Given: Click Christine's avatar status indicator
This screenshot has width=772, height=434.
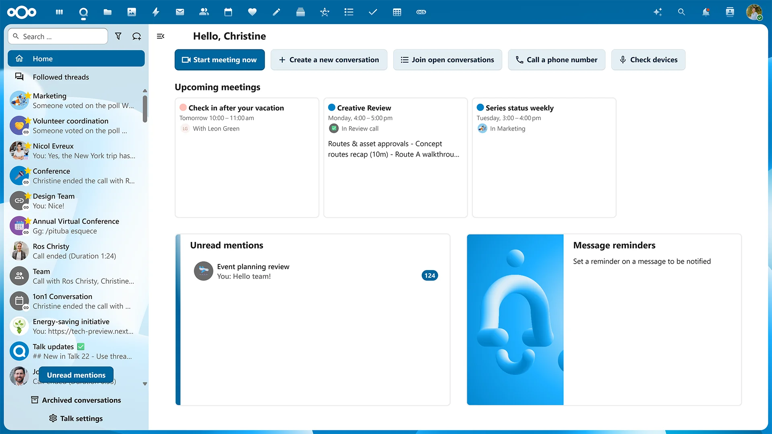Looking at the screenshot, I should pyautogui.click(x=760, y=18).
